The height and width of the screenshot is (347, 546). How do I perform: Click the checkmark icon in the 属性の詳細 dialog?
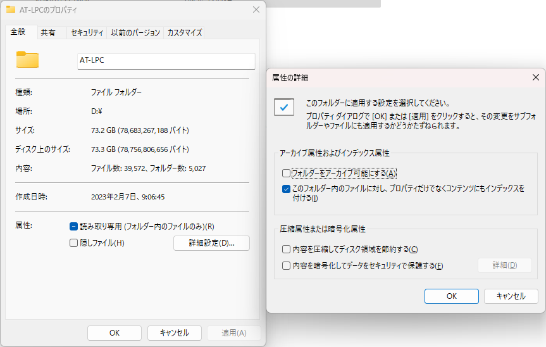tap(284, 107)
